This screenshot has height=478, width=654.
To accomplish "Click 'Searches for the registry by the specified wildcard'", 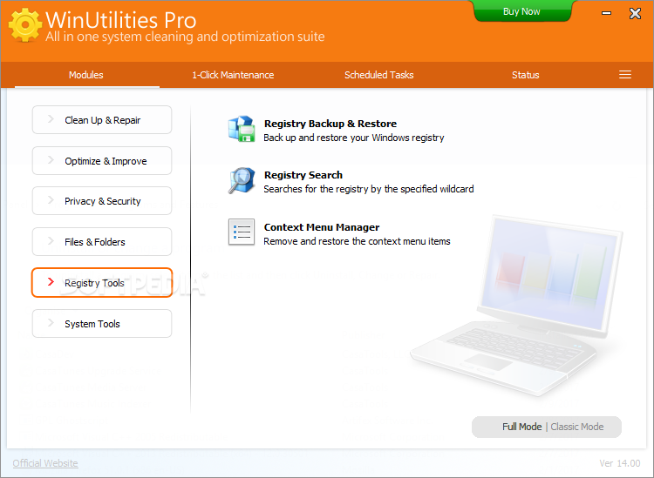I will click(369, 189).
